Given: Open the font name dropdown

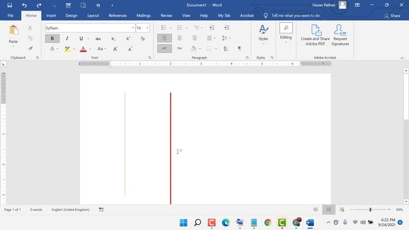Looking at the screenshot, I should (133, 28).
